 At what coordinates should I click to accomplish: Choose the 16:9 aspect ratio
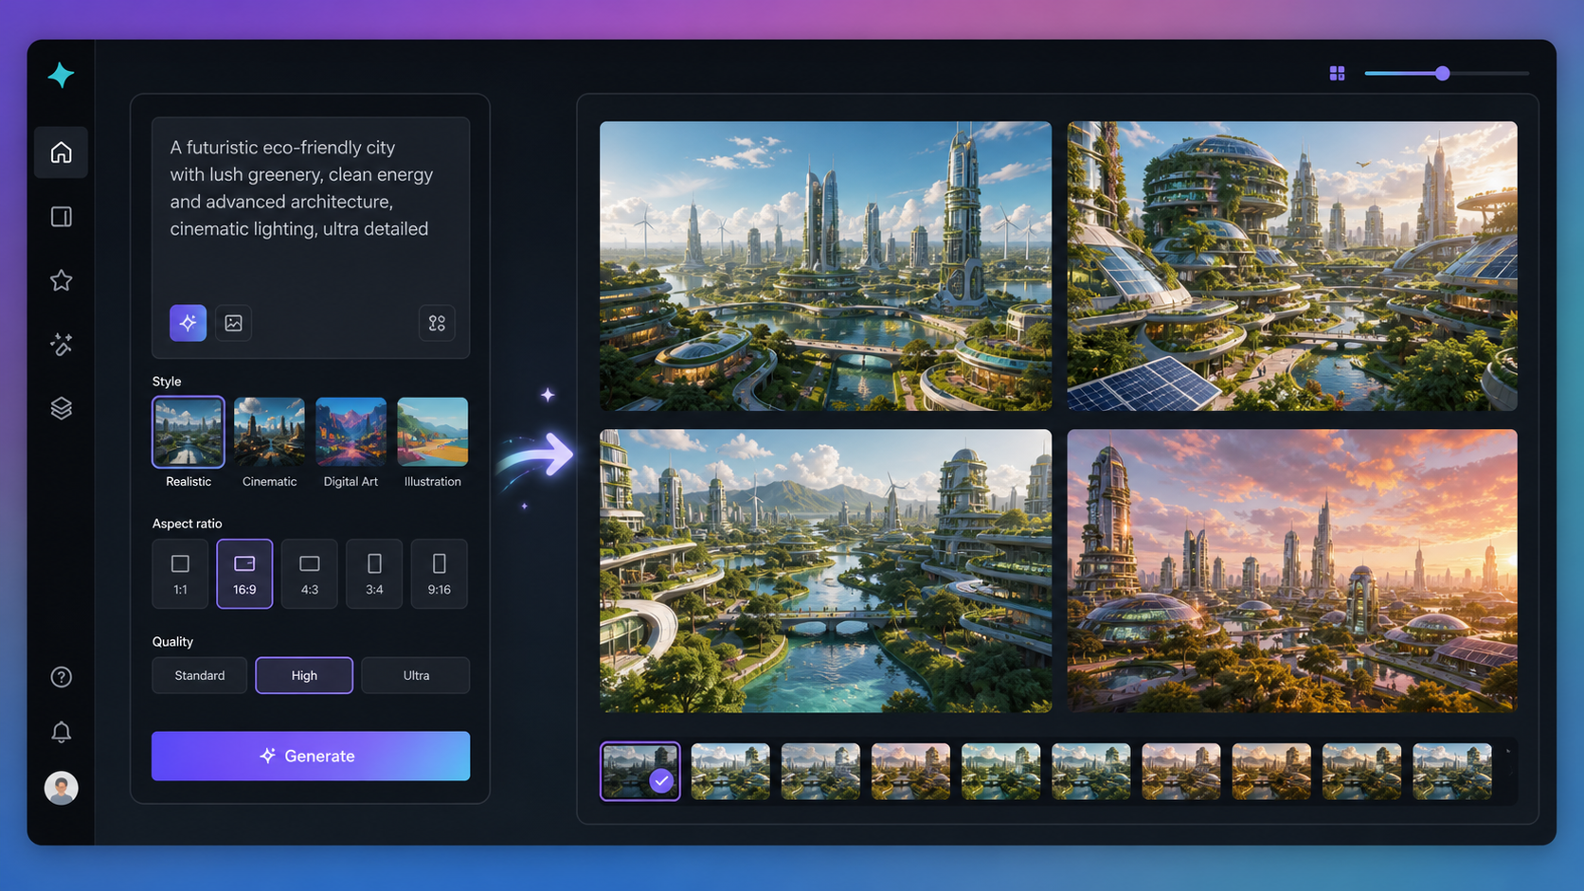244,574
